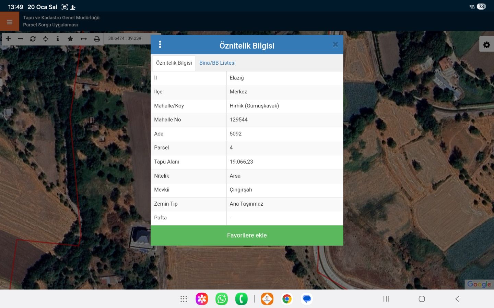Image resolution: width=494 pixels, height=308 pixels.
Task: Open the hamburger side menu
Action: tap(10, 22)
